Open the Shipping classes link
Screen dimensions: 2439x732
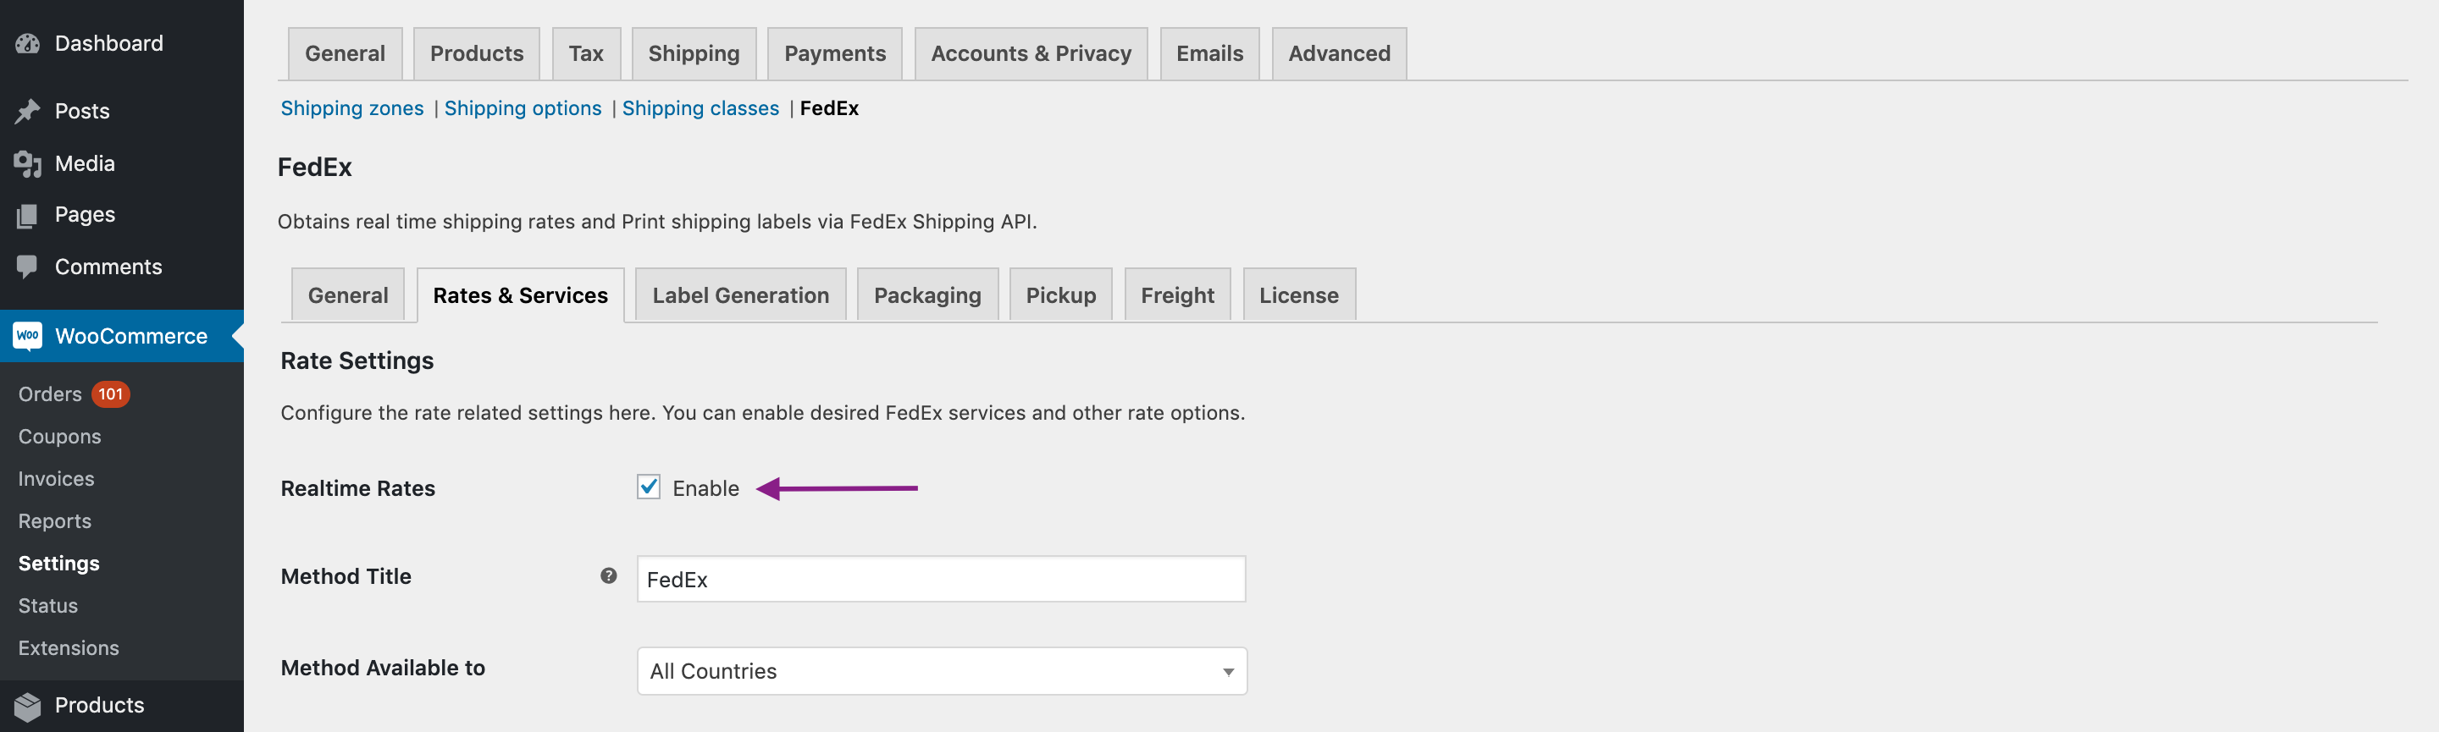pyautogui.click(x=700, y=109)
